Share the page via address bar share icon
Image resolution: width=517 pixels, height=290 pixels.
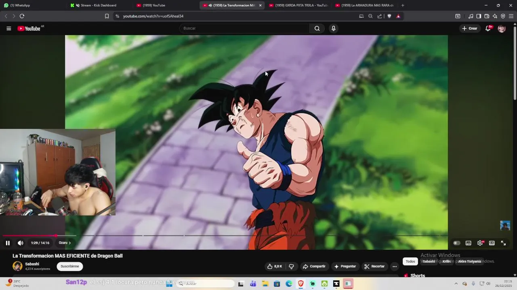click(380, 16)
